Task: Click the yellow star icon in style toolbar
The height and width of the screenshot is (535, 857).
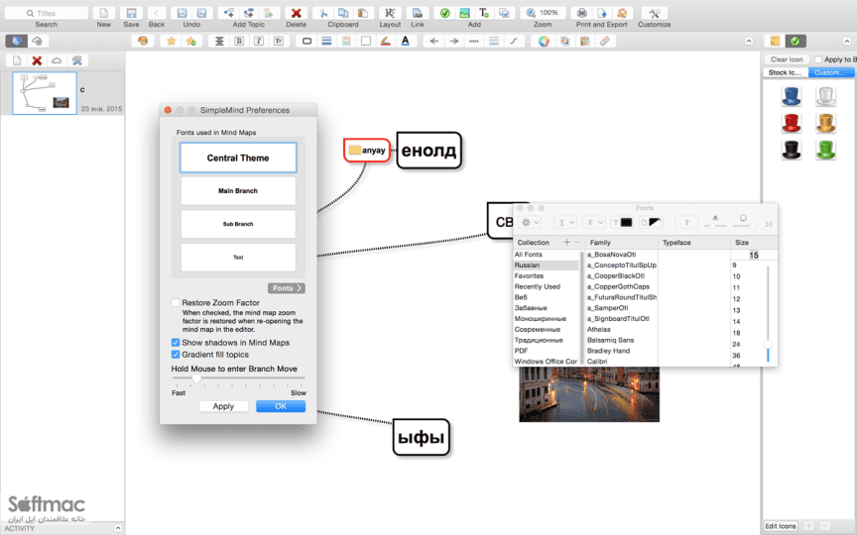Action: click(x=171, y=41)
